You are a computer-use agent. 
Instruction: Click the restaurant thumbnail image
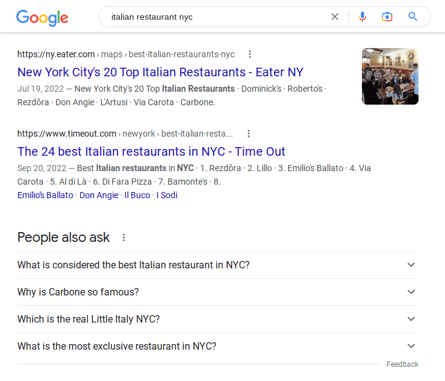pyautogui.click(x=390, y=76)
